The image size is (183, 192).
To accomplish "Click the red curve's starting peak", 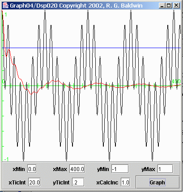I will point(2,11).
